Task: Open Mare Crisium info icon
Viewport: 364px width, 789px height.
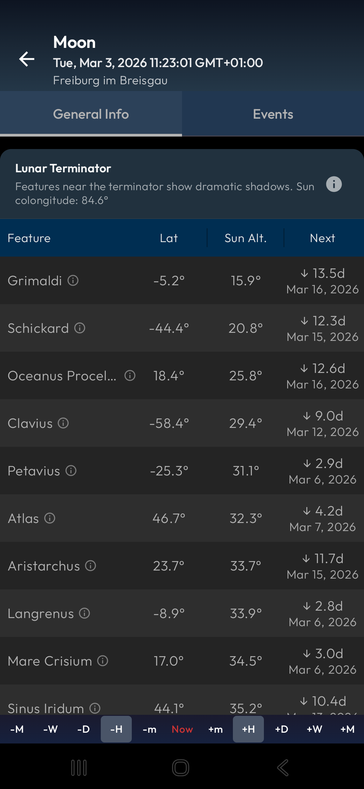Action: point(103,661)
